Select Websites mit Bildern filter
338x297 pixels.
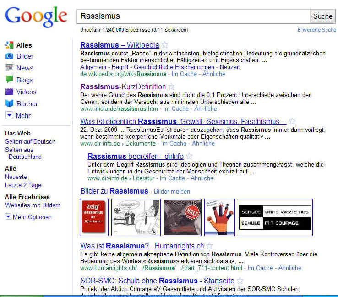(33, 205)
